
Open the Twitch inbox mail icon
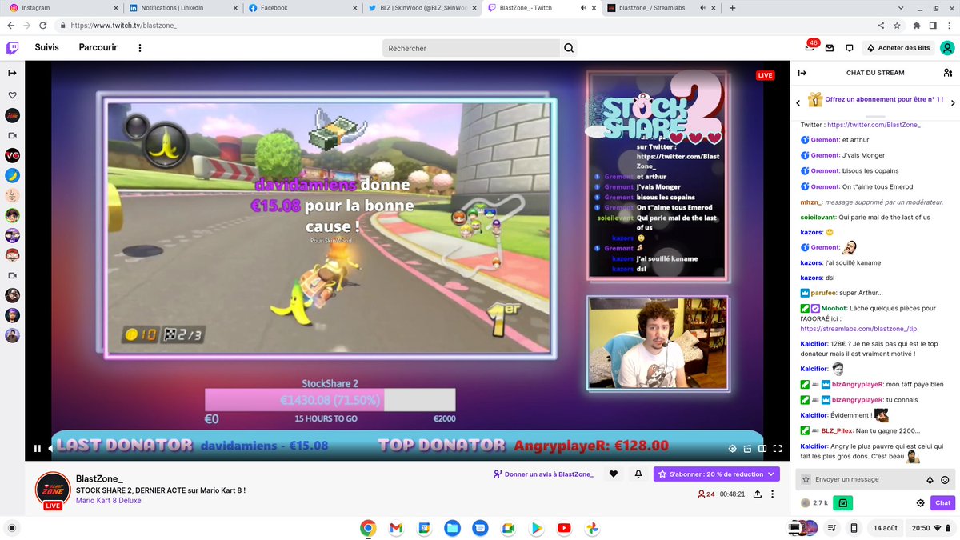pyautogui.click(x=830, y=48)
